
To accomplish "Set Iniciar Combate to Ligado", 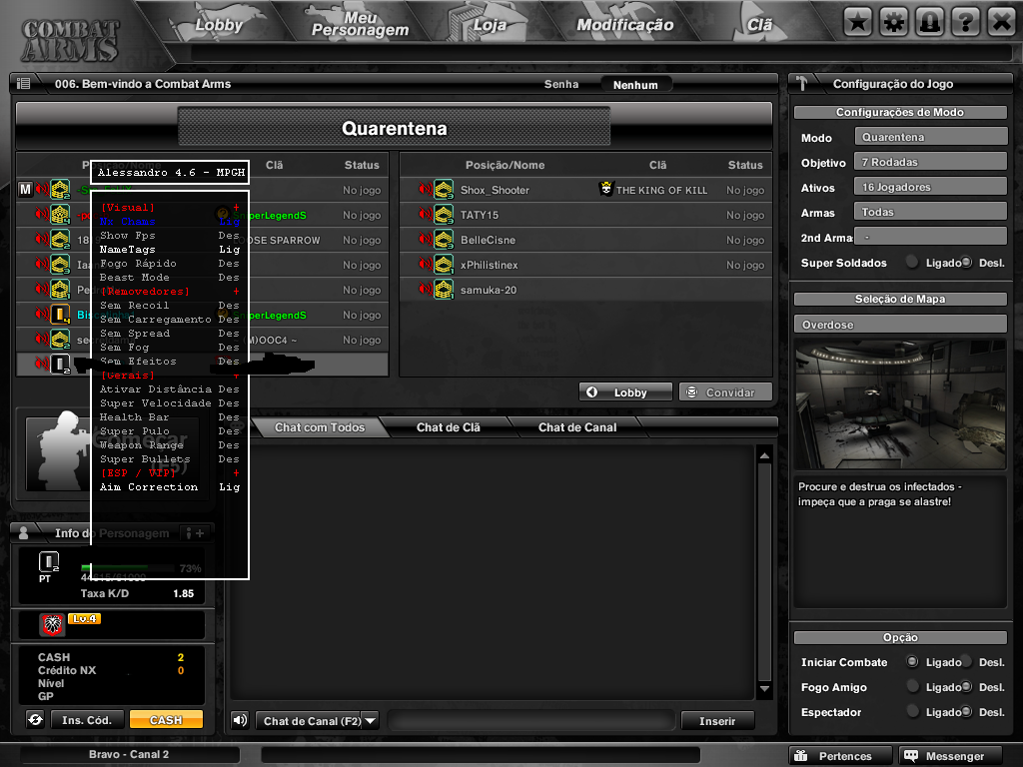I will tap(912, 661).
